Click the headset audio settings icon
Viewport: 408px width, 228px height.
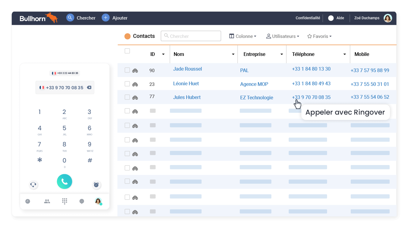33,185
